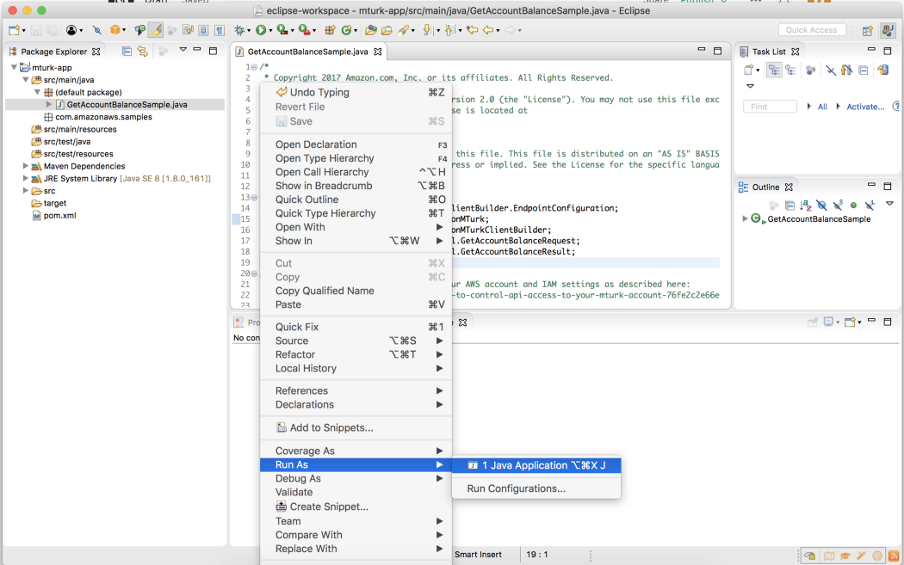Toggle Hide Non-Public Members in Outline view
The height and width of the screenshot is (565, 904).
tap(853, 205)
